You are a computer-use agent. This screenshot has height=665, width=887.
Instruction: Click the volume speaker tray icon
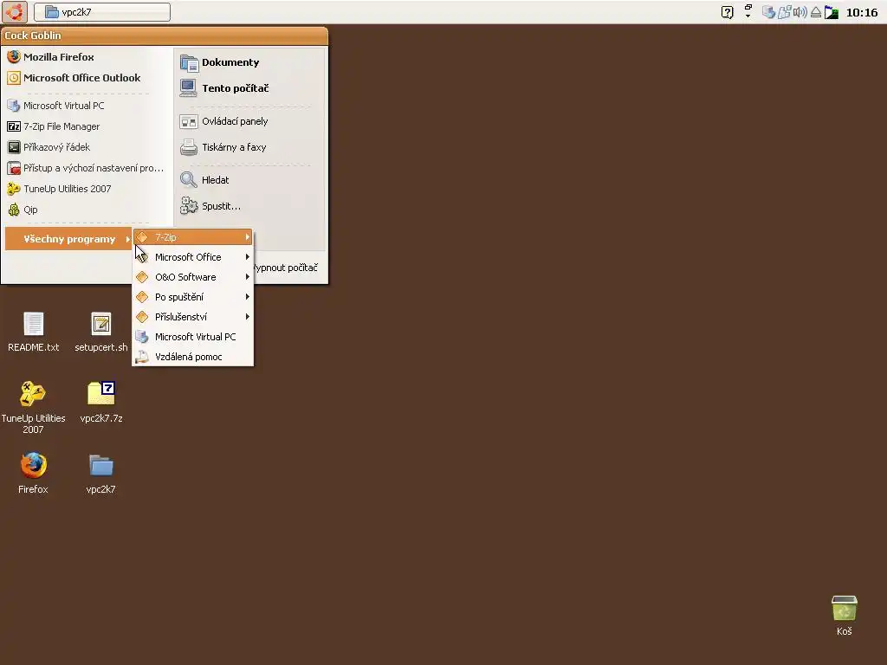click(800, 12)
